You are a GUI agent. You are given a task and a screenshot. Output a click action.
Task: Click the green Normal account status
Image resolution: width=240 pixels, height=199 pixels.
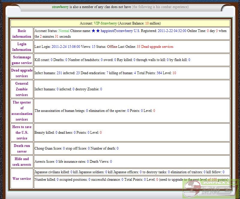[64, 31]
